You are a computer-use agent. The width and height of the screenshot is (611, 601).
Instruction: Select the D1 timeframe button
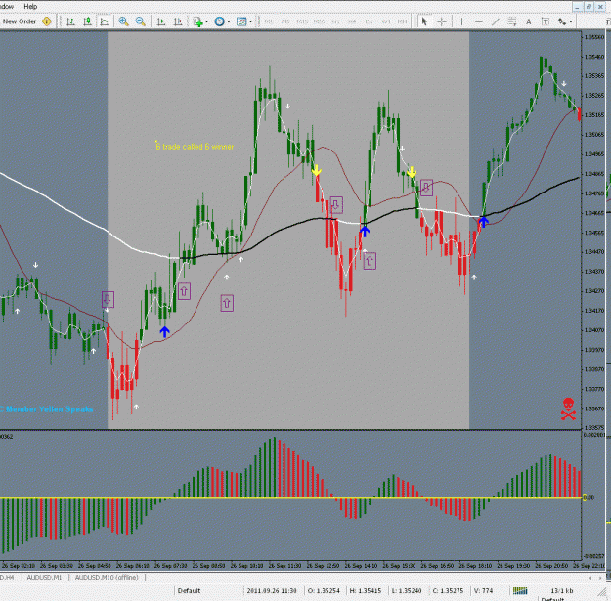coord(369,21)
